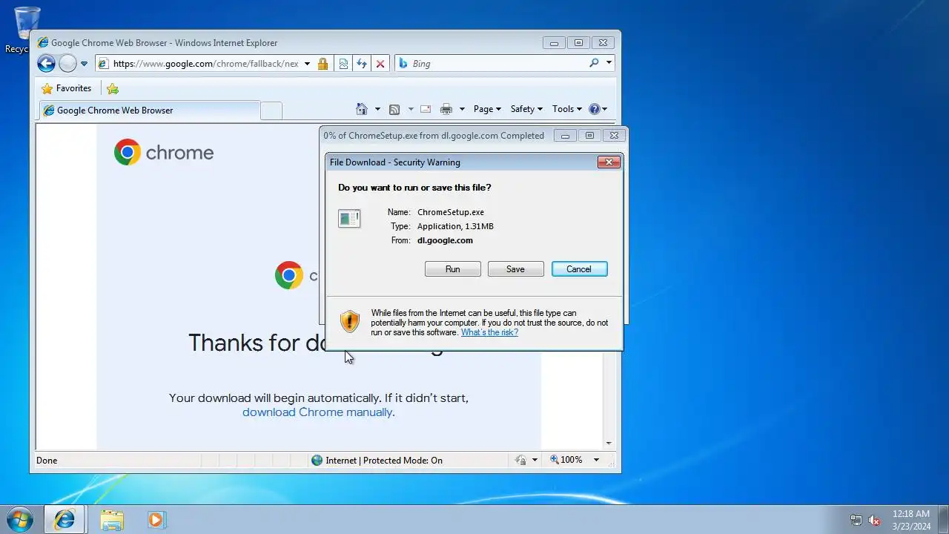Open the Favorites button

pyautogui.click(x=67, y=88)
